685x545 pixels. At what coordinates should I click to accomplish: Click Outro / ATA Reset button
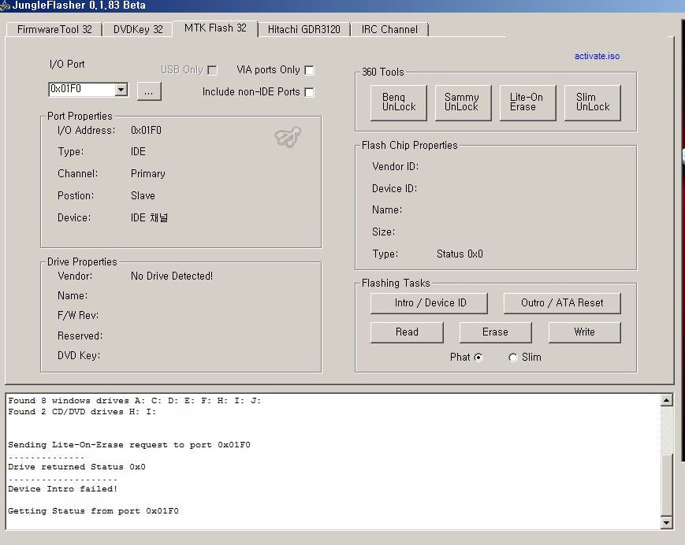click(562, 303)
